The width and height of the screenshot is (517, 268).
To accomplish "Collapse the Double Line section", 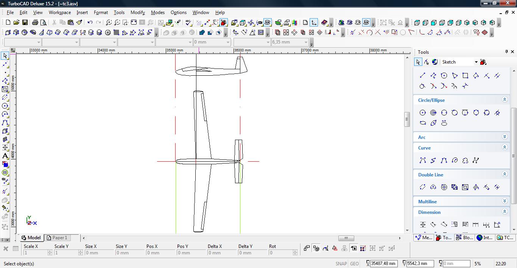I will pyautogui.click(x=505, y=174).
